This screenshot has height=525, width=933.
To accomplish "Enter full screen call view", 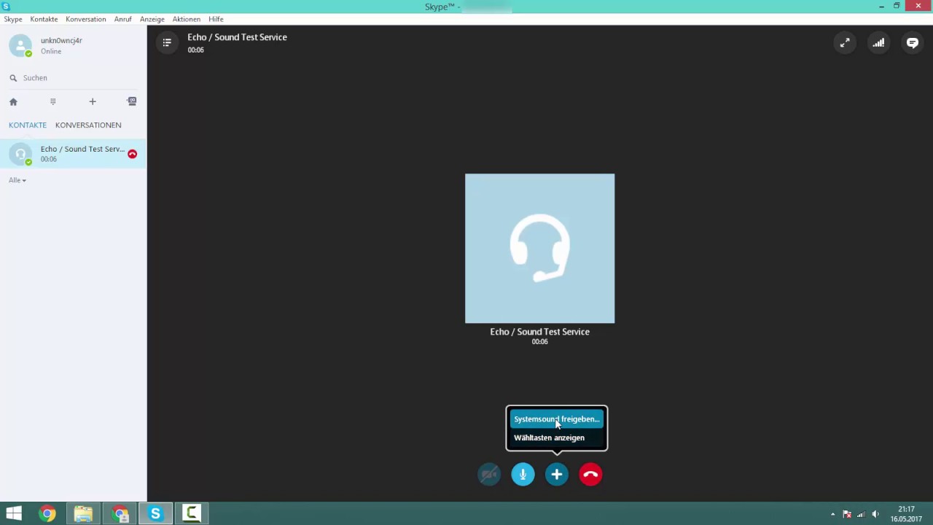I will (845, 43).
